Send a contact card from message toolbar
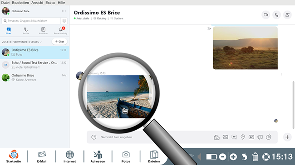Screen dimensions: 295x165 (251, 137)
